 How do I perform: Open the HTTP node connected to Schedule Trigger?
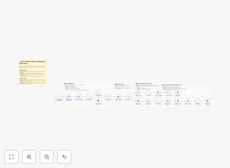click(69, 97)
